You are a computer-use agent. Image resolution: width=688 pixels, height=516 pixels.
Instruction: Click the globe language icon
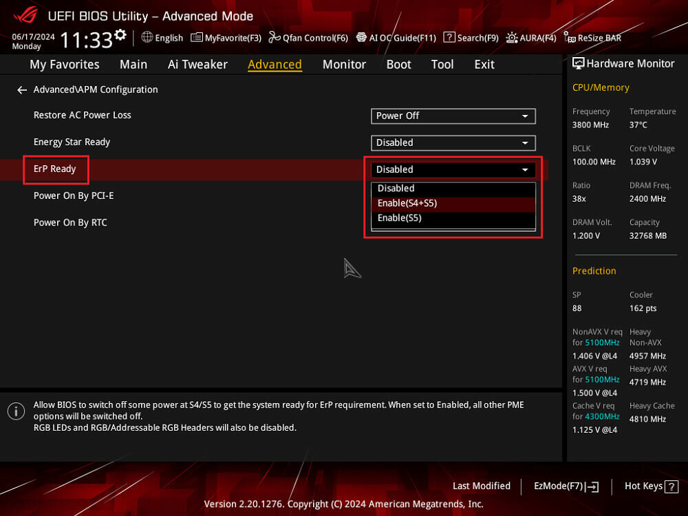(x=147, y=37)
